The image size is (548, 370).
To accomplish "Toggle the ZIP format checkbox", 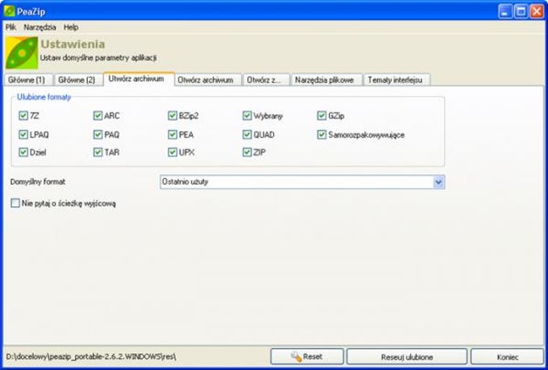I will tap(247, 152).
